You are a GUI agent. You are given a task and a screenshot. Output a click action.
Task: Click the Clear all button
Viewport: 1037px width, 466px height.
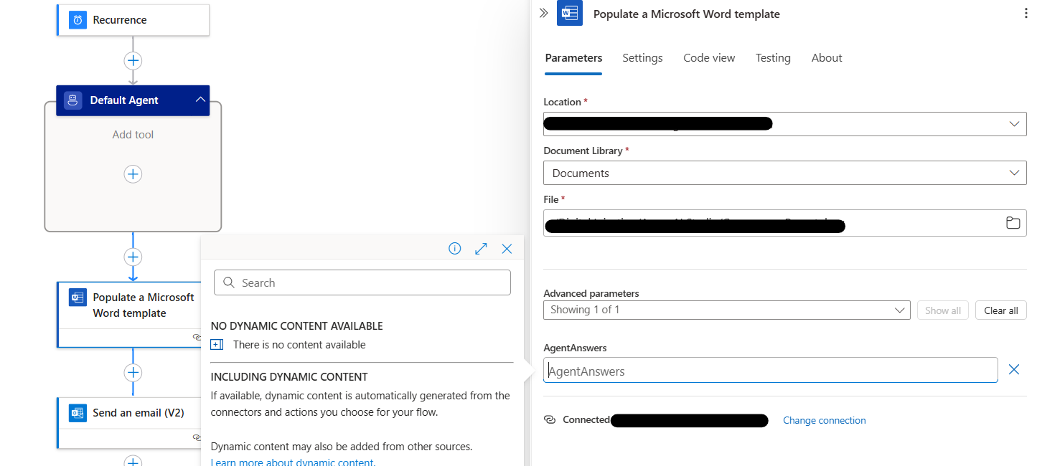pyautogui.click(x=1001, y=310)
